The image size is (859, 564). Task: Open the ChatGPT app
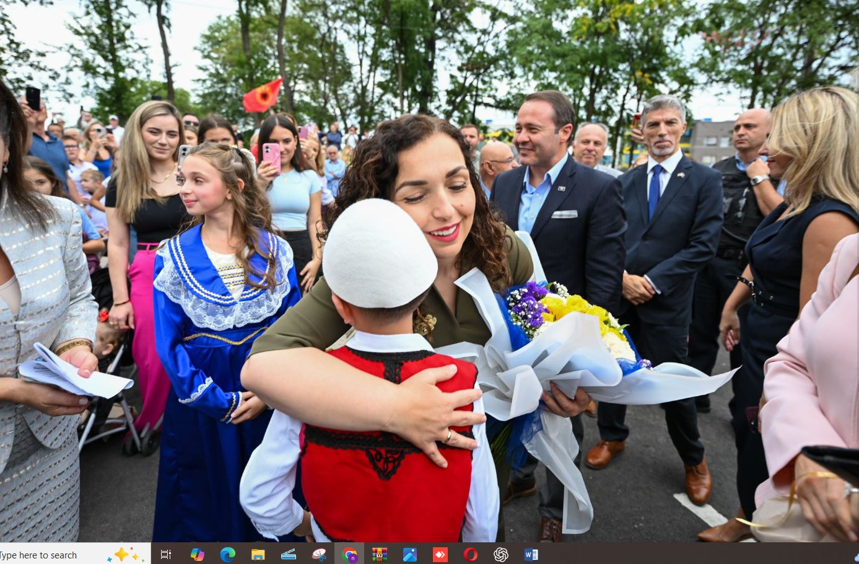pyautogui.click(x=500, y=555)
